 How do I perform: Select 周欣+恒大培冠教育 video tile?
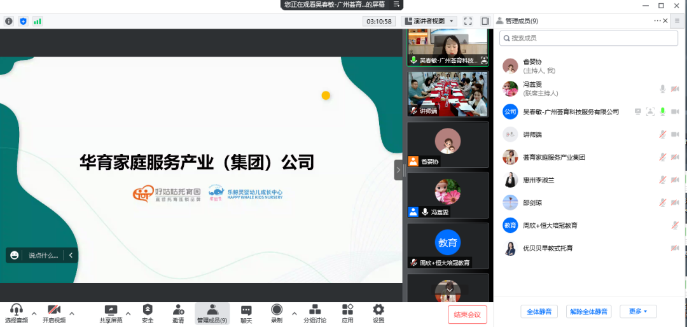click(448, 246)
